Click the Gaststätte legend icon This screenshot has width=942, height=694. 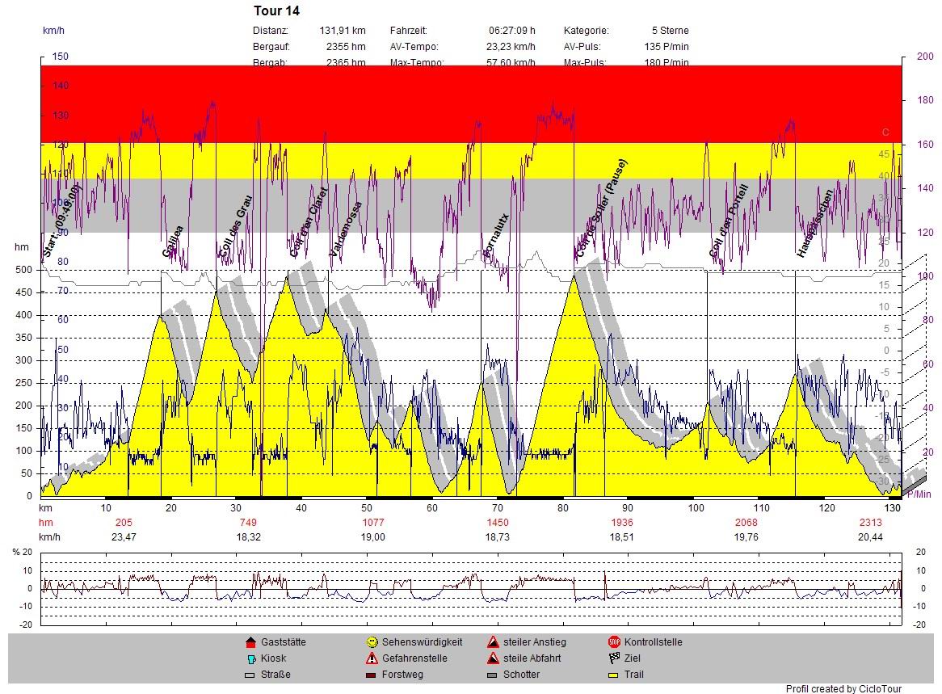click(250, 642)
